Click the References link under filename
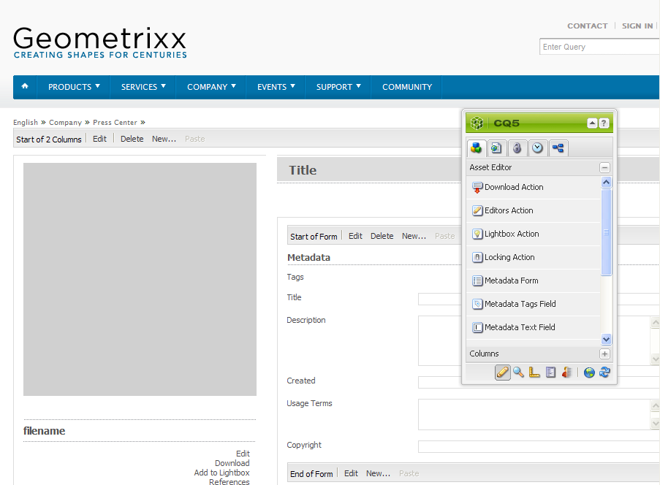Viewport: 660px width, 485px height. (230, 481)
